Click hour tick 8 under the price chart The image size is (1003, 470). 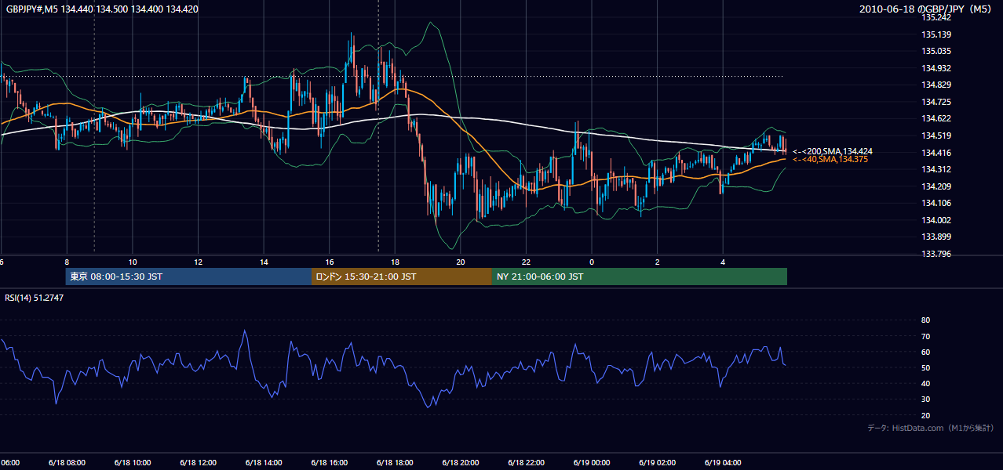[67, 262]
